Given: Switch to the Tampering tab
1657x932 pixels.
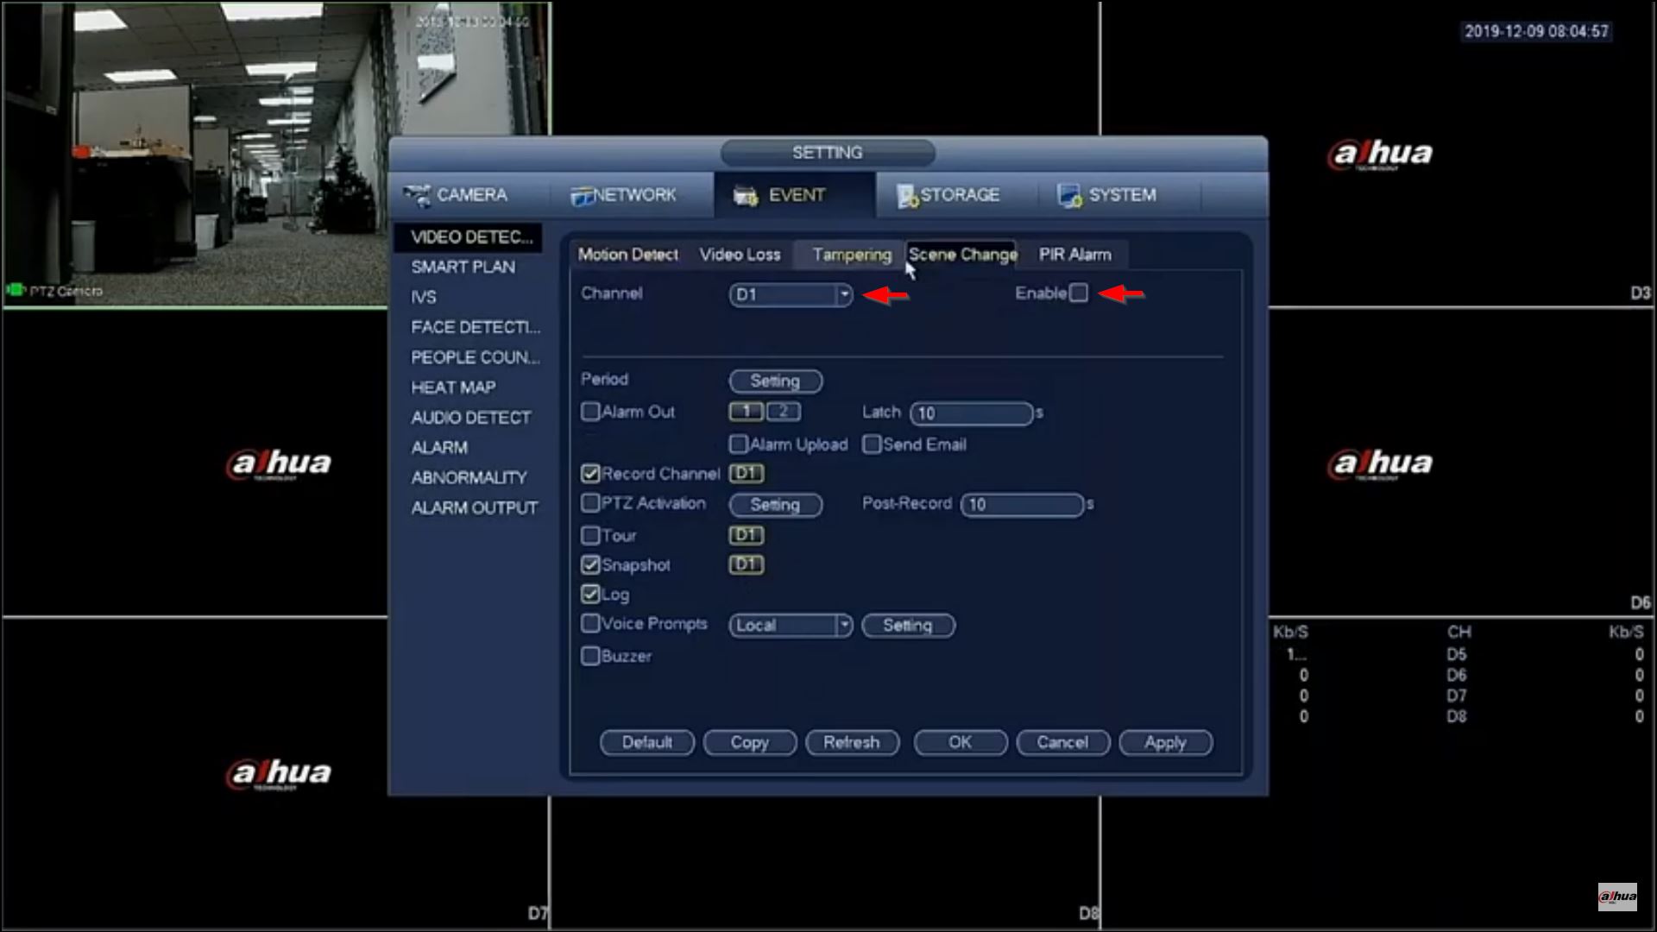Looking at the screenshot, I should coord(851,255).
